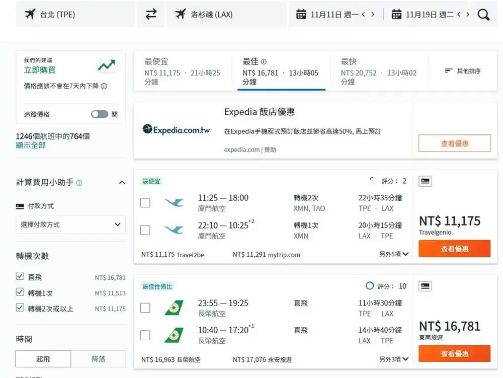This screenshot has width=503, height=378.
Task: Click Xiamen Air logo on 22:10 flight
Action: (x=174, y=230)
